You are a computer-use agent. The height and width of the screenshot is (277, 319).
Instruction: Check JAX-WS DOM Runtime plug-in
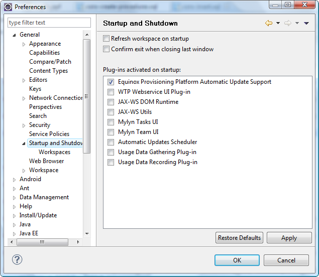[111, 102]
